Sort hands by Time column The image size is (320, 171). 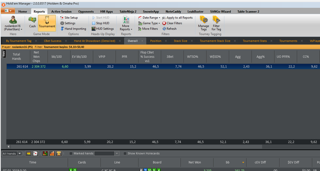point(32,162)
